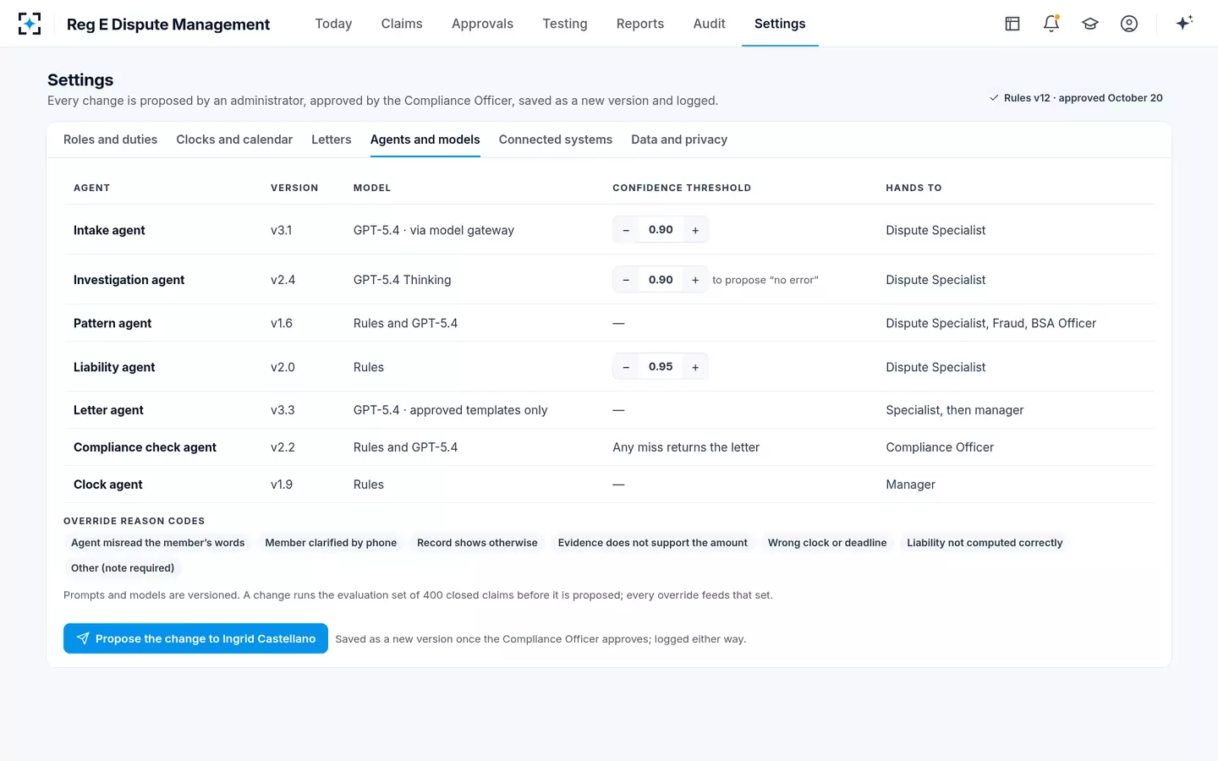Image resolution: width=1218 pixels, height=761 pixels.
Task: Open the graduation cap training icon
Action: coord(1090,24)
